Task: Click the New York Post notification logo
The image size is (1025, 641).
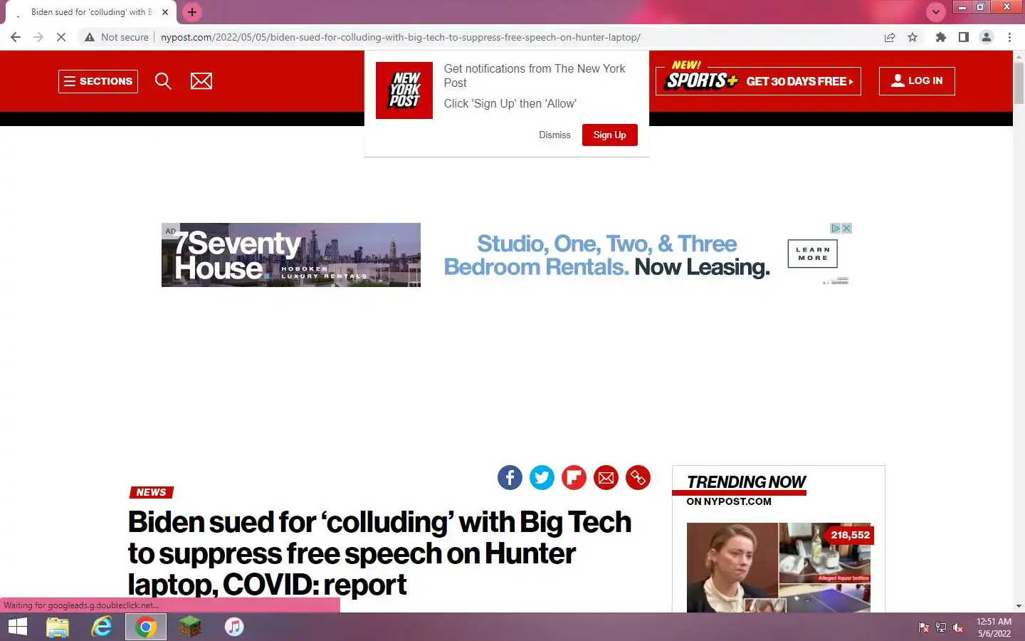Action: (x=404, y=90)
